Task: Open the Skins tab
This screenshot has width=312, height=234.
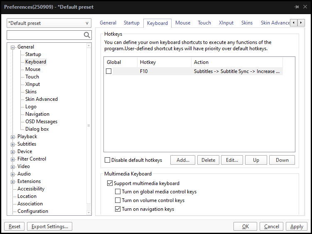Action: tap(247, 23)
